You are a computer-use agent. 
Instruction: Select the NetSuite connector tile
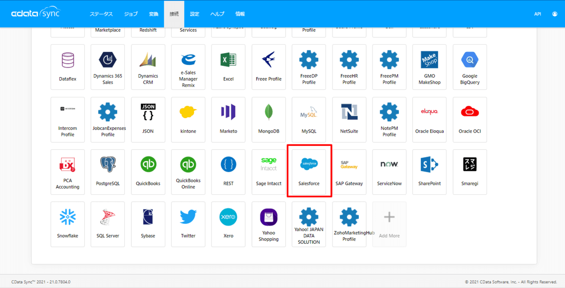(x=349, y=120)
